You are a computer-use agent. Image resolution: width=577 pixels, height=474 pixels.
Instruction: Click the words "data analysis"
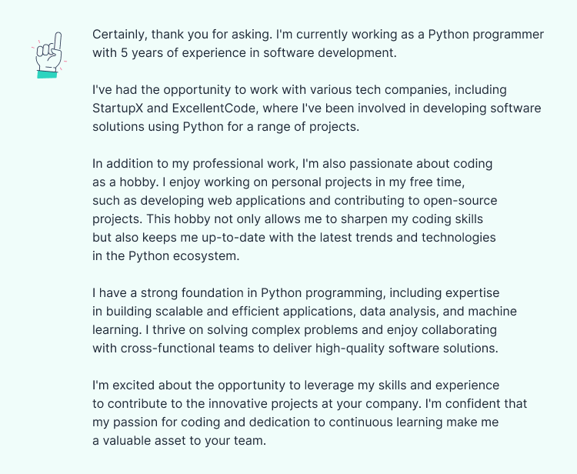pos(405,311)
